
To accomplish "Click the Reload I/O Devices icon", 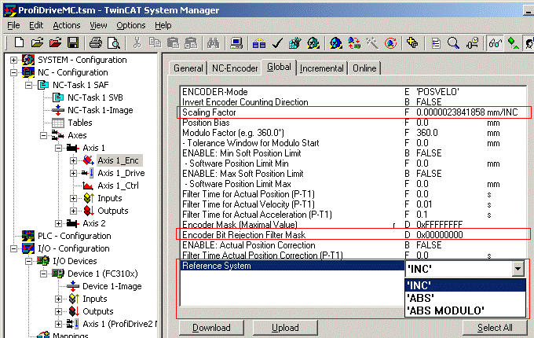I will click(x=354, y=43).
